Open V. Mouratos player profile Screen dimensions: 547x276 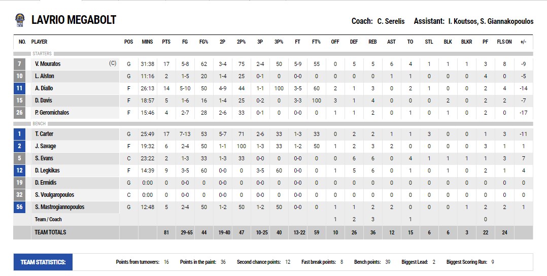48,64
